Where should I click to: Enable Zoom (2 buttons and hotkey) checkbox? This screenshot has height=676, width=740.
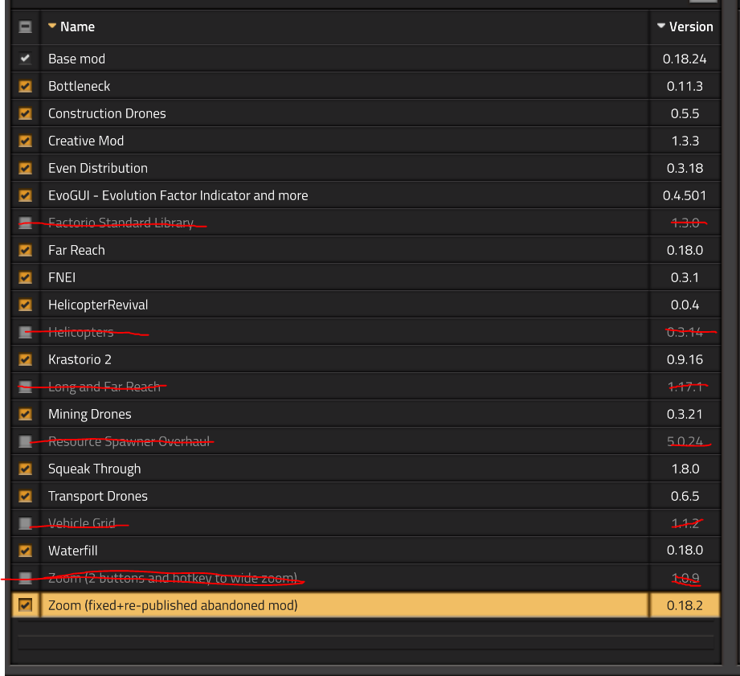coord(26,578)
